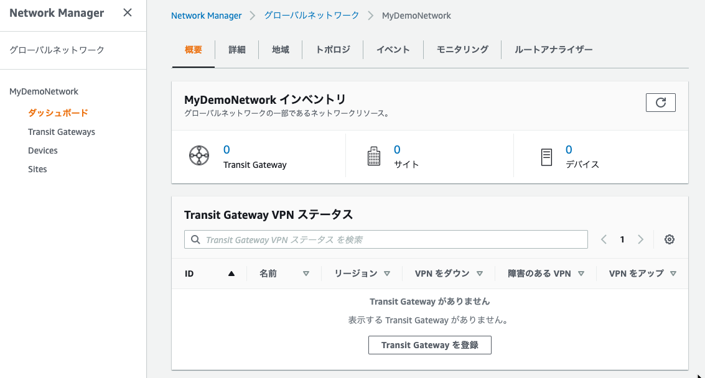The height and width of the screenshot is (378, 705).
Task: Sort by VPN をダウン column arrow
Action: [480, 274]
